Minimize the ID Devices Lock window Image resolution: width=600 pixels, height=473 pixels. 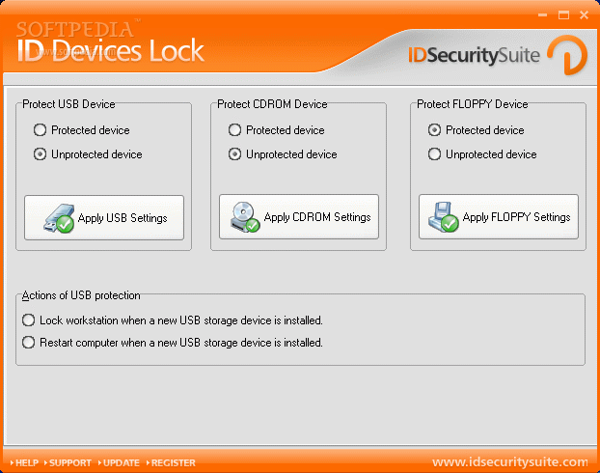pos(542,15)
